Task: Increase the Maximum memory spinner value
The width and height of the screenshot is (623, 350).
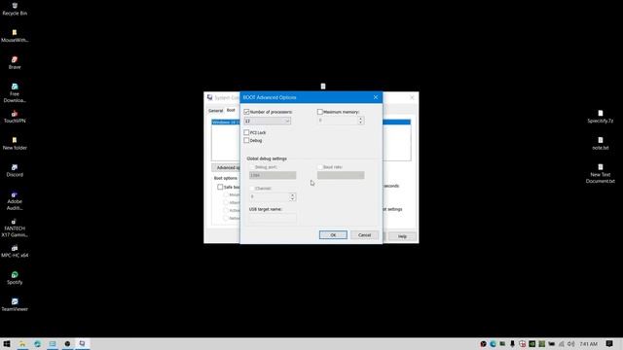Action: pos(361,119)
